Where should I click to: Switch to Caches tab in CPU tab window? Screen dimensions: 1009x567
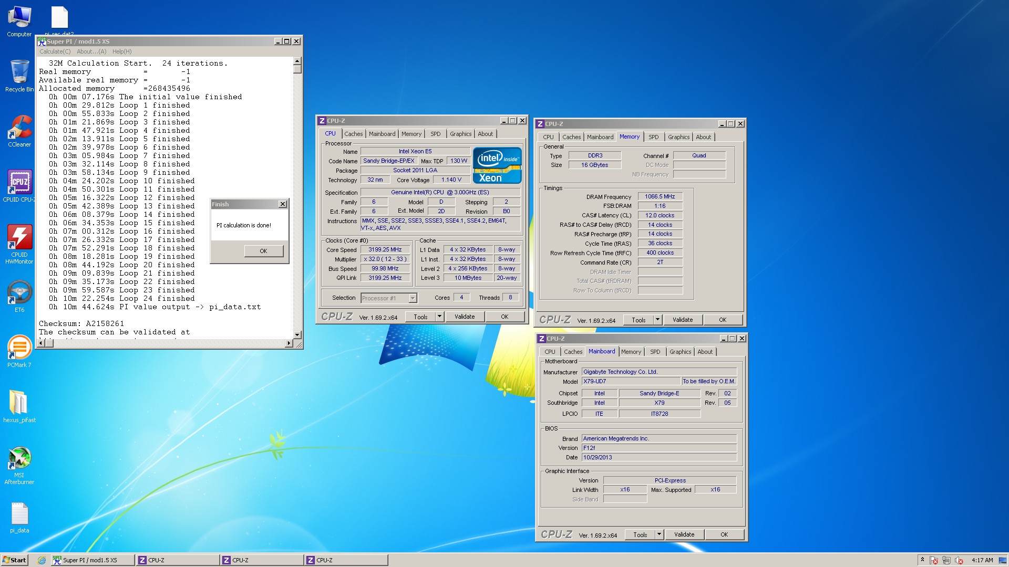coord(354,134)
